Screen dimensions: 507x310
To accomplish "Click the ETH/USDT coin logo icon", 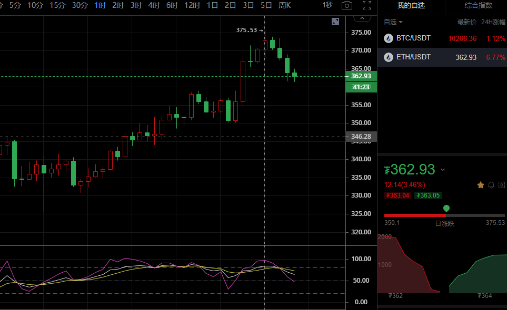I will click(x=389, y=57).
